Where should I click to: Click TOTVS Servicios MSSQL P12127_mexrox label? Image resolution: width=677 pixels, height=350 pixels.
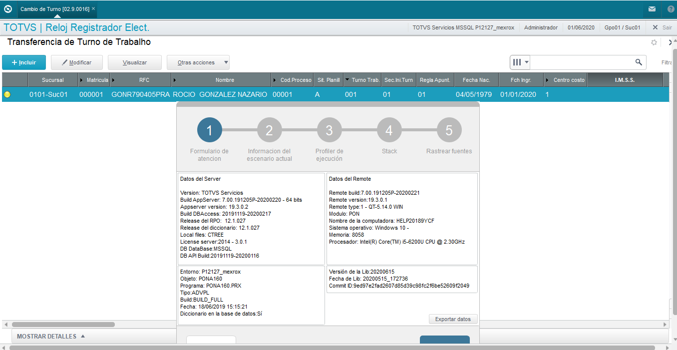coord(463,27)
